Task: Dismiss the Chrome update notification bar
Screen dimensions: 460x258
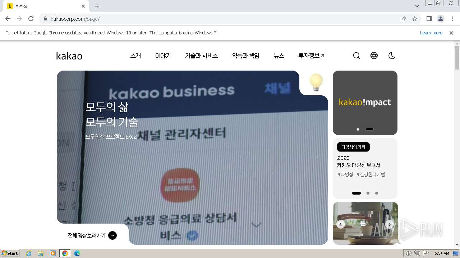Action: pyautogui.click(x=451, y=33)
